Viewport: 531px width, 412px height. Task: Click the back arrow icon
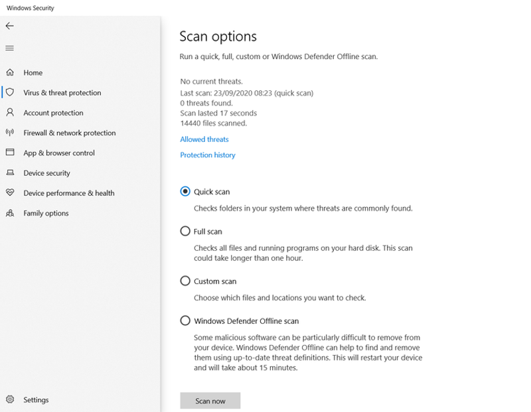tap(10, 26)
